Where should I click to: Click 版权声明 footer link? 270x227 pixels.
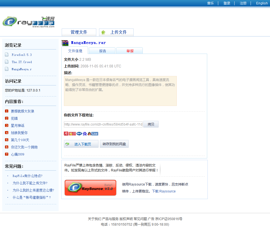(126, 219)
